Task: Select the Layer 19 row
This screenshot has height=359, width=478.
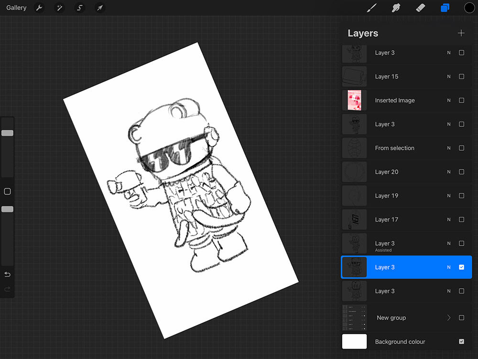Action: coord(386,196)
